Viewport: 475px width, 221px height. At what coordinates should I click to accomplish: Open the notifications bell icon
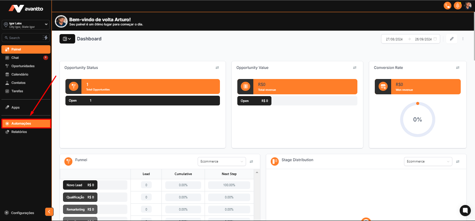tap(458, 6)
